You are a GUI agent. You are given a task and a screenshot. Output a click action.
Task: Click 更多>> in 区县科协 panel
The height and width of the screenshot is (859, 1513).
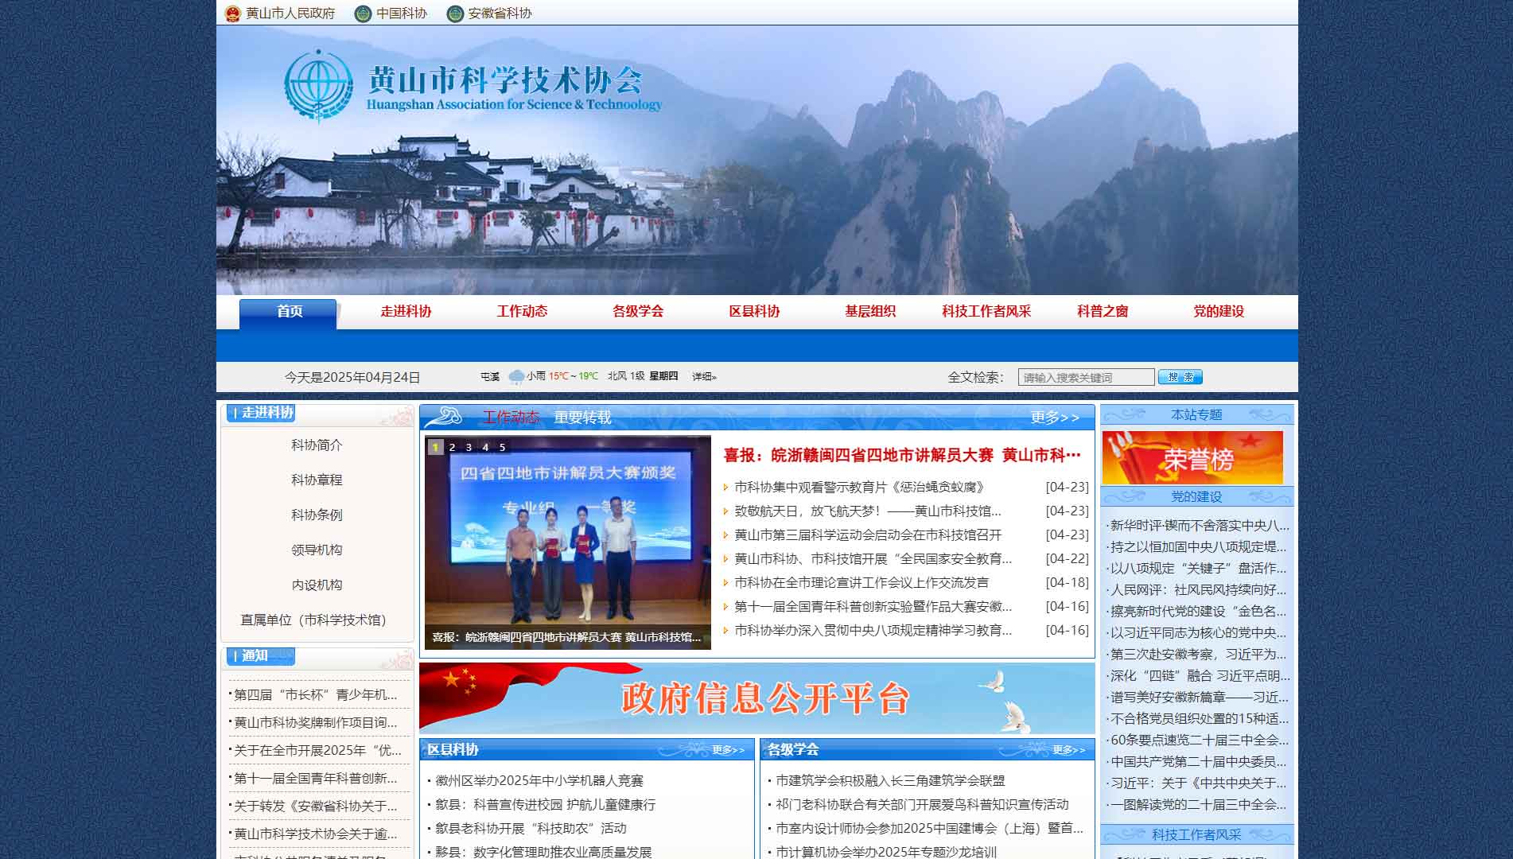(x=728, y=750)
